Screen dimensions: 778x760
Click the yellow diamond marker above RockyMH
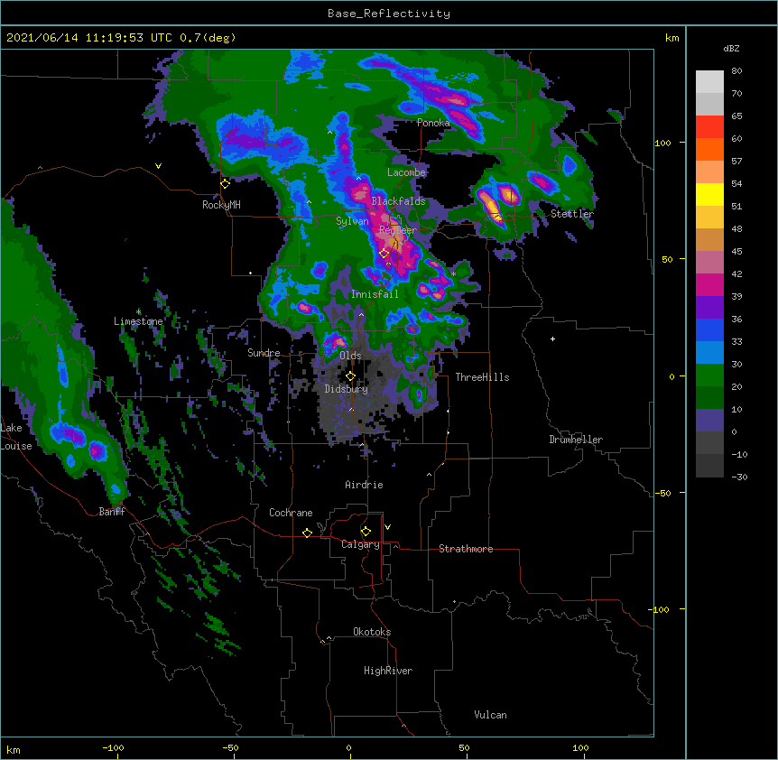pyautogui.click(x=226, y=184)
